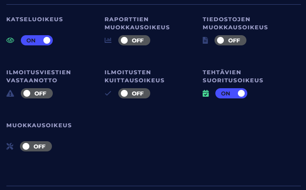This screenshot has width=306, height=190.
Task: Disable the Tehtävien suoritusoikeus toggle
Action: pyautogui.click(x=231, y=93)
